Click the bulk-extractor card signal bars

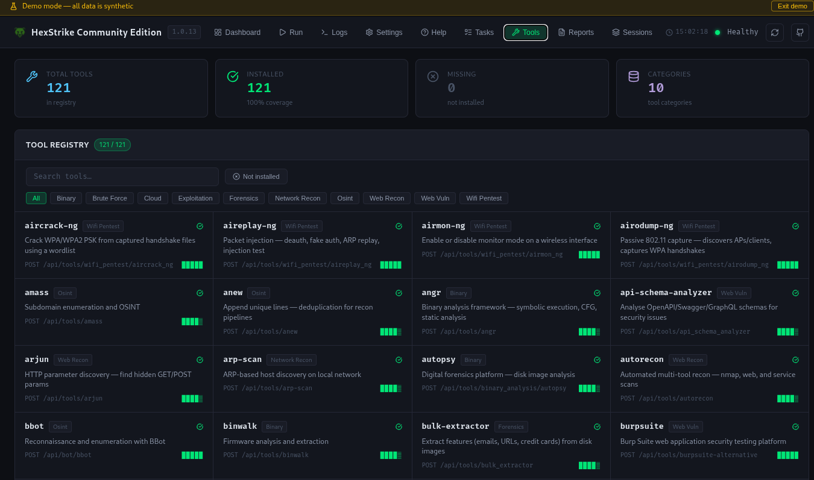point(589,465)
